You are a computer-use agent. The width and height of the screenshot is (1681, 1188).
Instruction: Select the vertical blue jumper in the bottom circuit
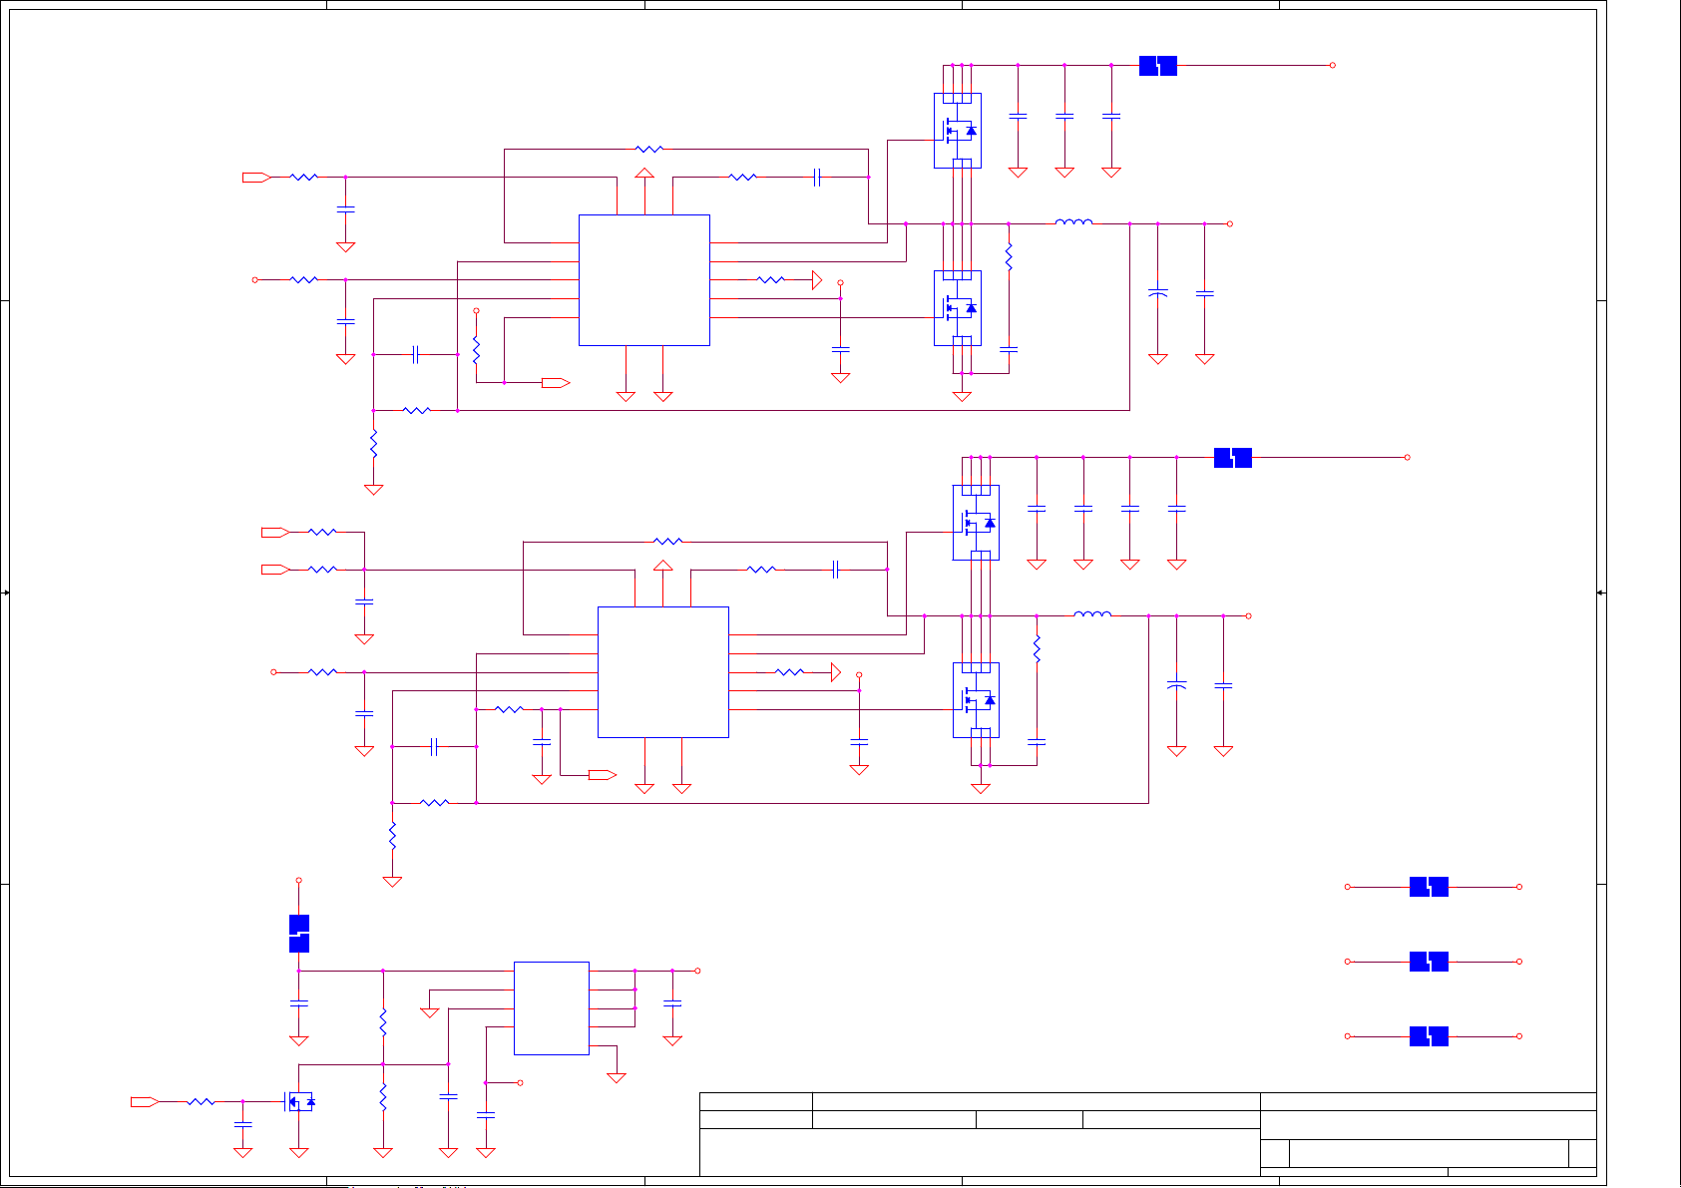click(x=299, y=934)
